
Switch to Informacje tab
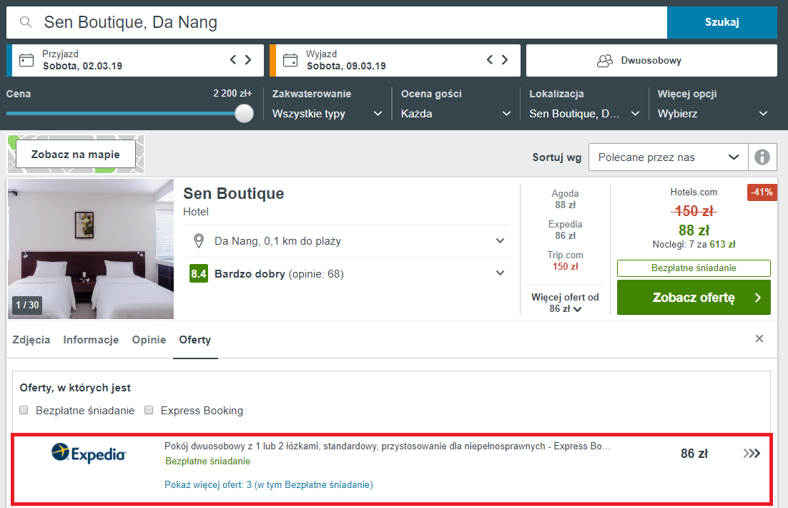91,340
